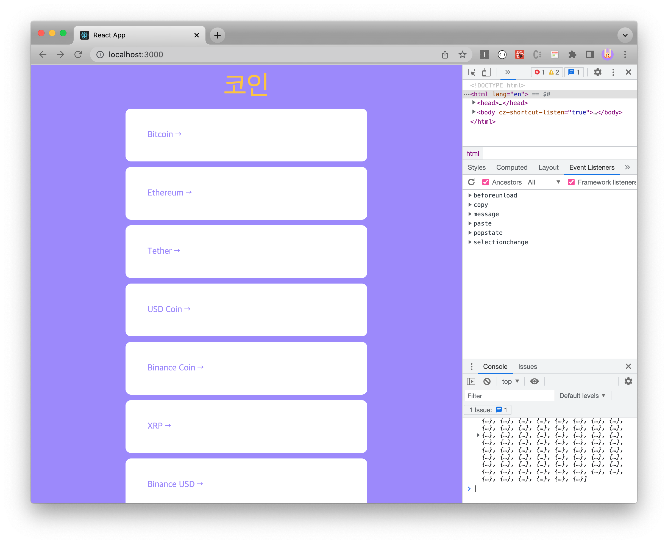Bookmark this page with star icon
Screen dimensions: 668x544
tap(462, 54)
